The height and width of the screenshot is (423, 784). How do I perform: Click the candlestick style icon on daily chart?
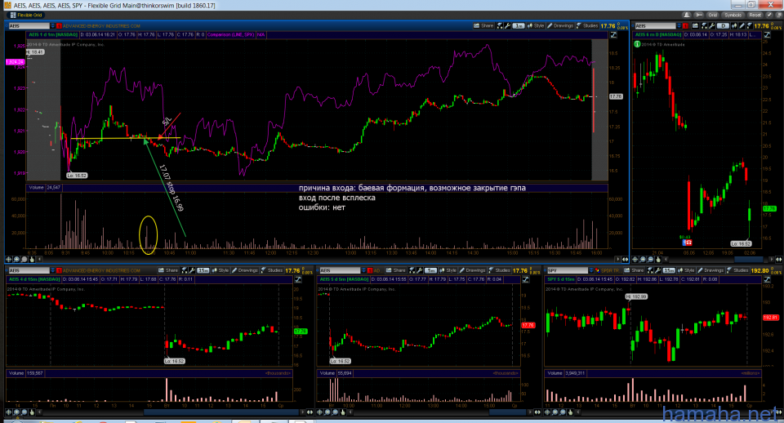pos(735,25)
